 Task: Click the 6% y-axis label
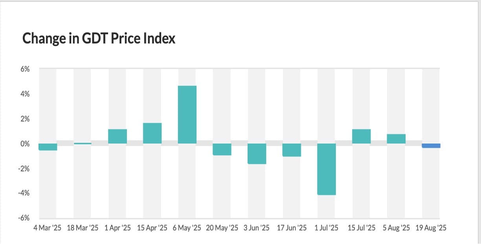(x=25, y=69)
